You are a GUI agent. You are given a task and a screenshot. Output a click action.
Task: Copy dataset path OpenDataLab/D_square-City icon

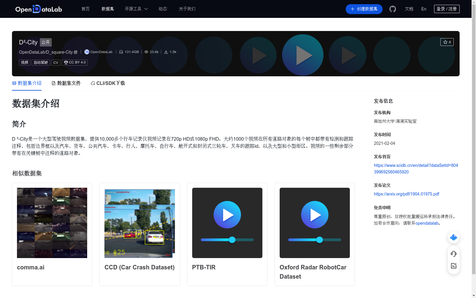[76, 52]
